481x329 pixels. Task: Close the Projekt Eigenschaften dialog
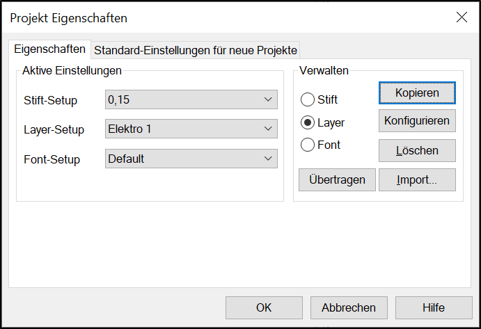click(x=462, y=17)
